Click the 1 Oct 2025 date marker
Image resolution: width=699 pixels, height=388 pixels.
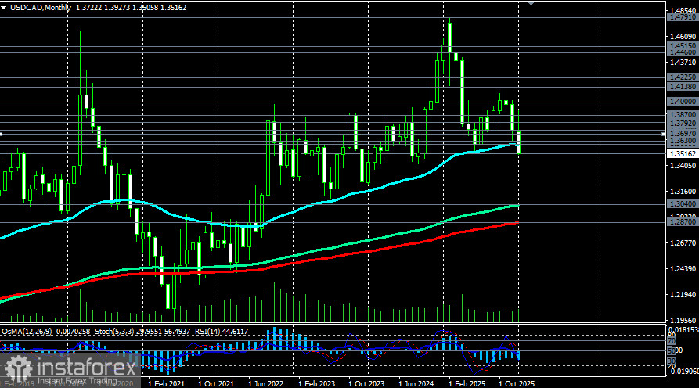click(517, 384)
